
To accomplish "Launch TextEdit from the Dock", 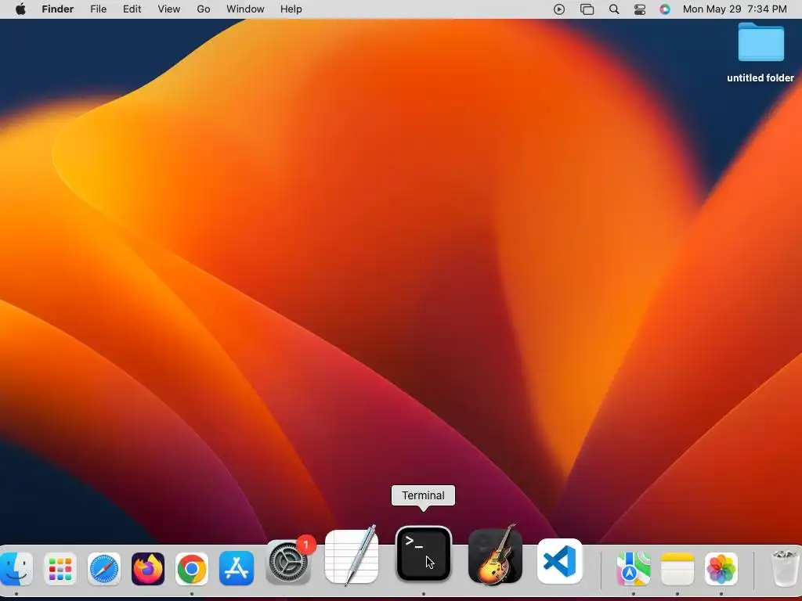I will (352, 556).
